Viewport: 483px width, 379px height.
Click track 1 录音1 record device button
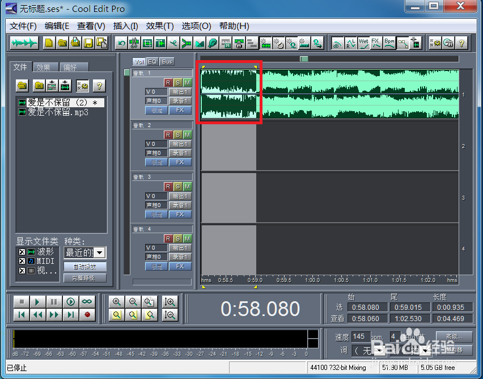tap(180, 101)
